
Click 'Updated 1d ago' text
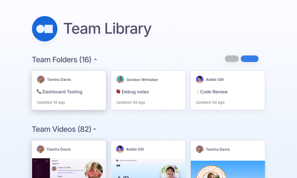pos(51,102)
